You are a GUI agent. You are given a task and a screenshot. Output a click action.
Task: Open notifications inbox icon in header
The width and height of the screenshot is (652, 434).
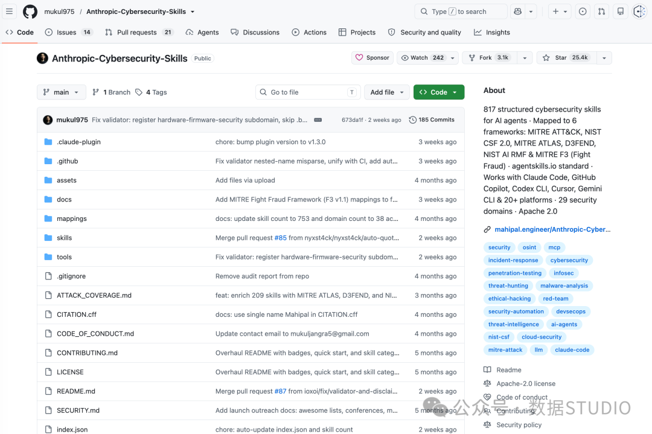(621, 11)
